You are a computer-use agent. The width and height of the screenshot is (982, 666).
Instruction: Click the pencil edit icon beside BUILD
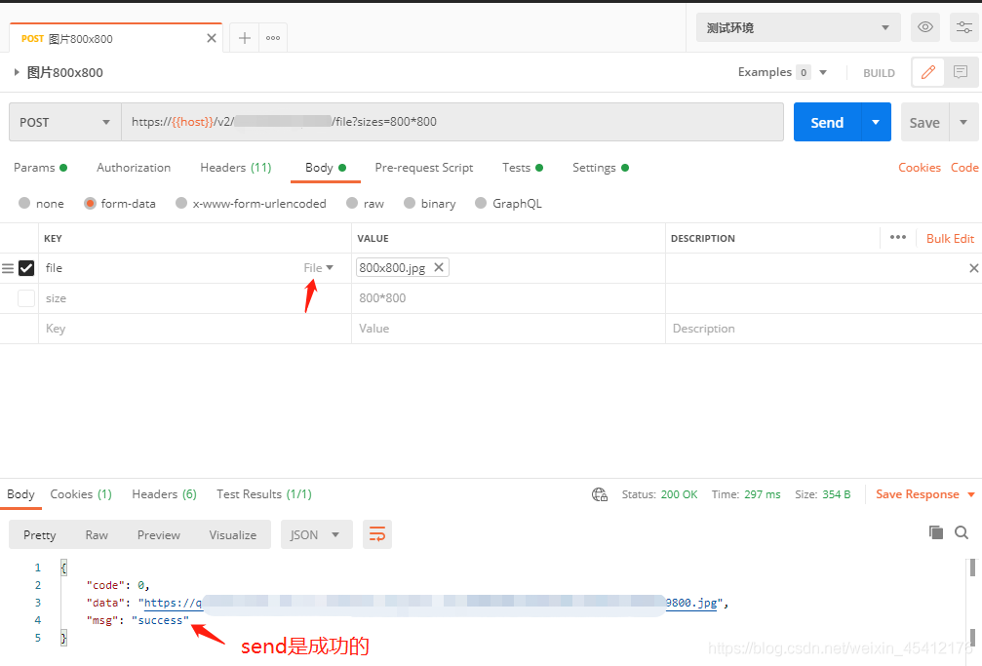tap(928, 72)
